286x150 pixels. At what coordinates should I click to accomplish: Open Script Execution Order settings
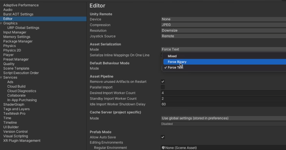[21, 73]
